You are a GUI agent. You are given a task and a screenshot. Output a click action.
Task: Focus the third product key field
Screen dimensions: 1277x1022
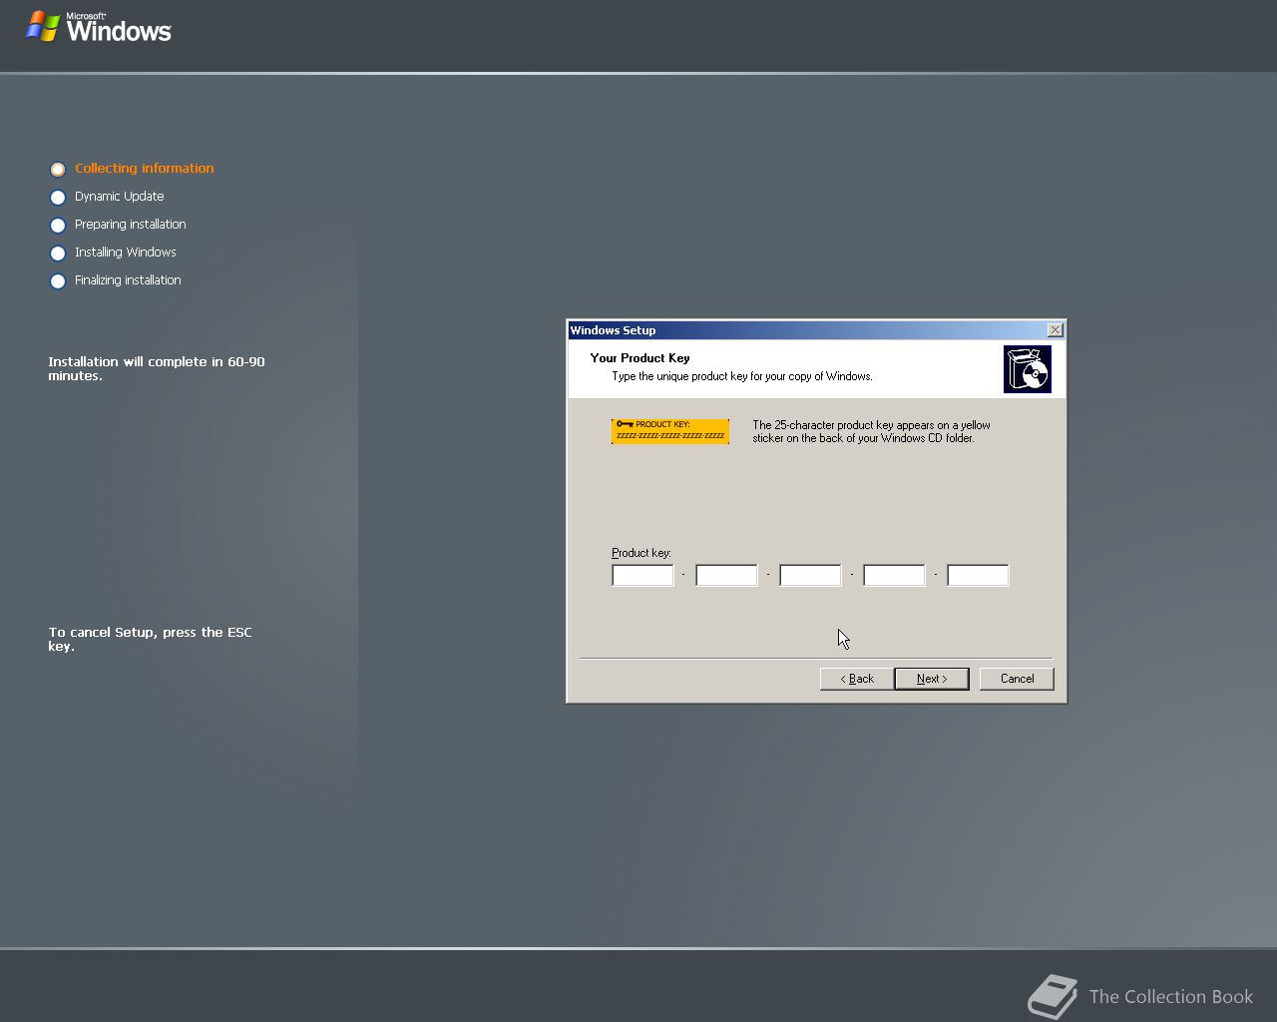click(x=810, y=575)
